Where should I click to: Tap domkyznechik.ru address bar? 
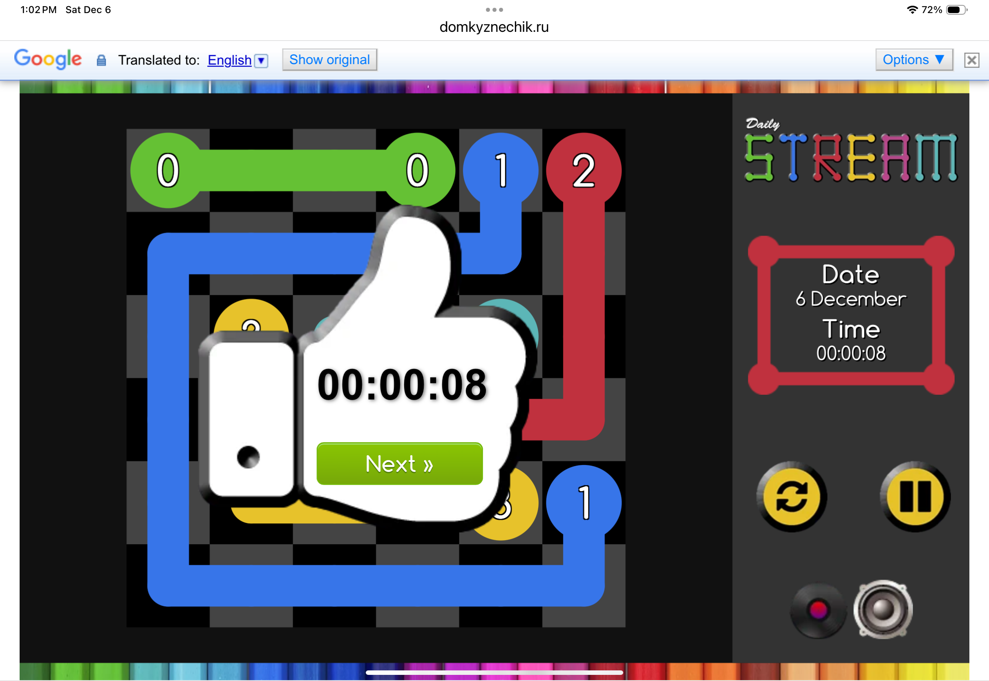pyautogui.click(x=494, y=27)
